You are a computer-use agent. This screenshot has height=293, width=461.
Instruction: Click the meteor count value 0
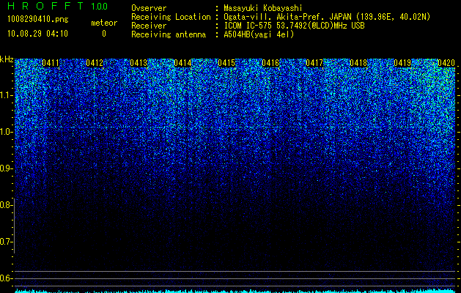104,34
